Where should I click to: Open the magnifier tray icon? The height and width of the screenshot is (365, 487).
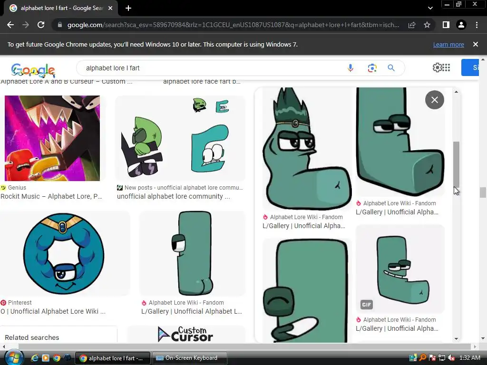[x=423, y=358]
